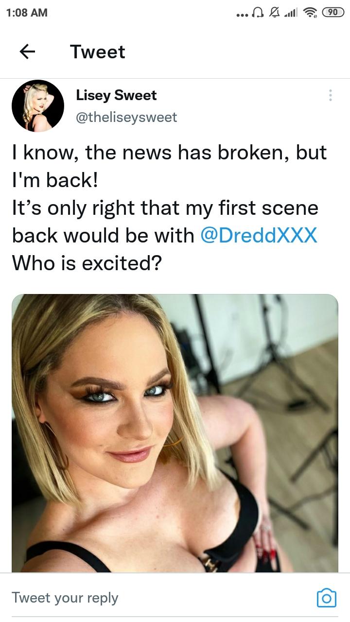Tap the Wi-Fi status icon

pos(308,13)
